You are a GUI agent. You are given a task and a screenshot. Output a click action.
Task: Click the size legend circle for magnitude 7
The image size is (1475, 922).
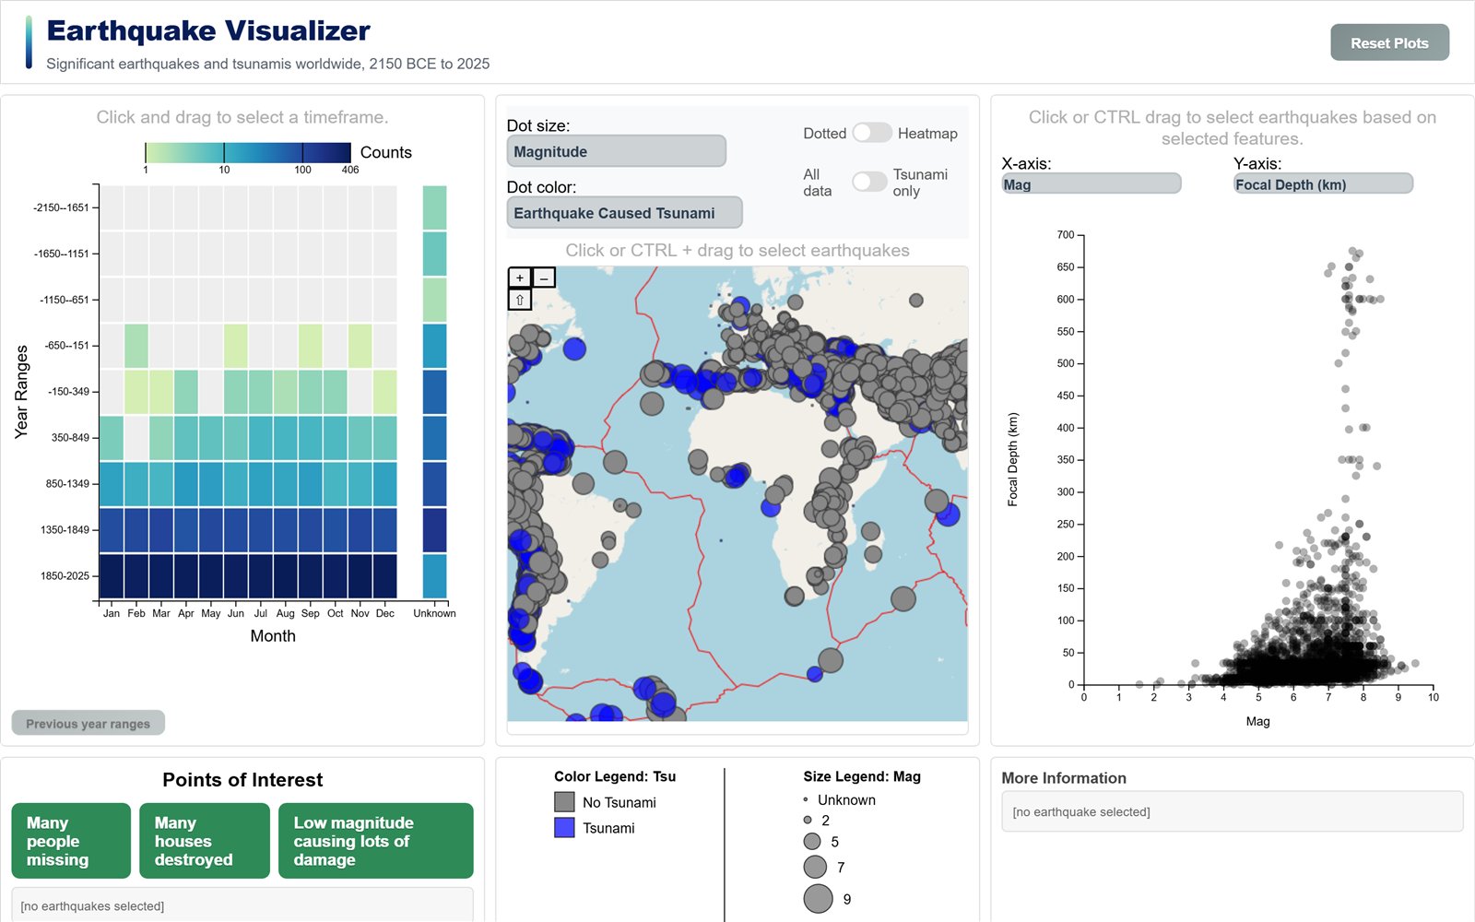(815, 867)
